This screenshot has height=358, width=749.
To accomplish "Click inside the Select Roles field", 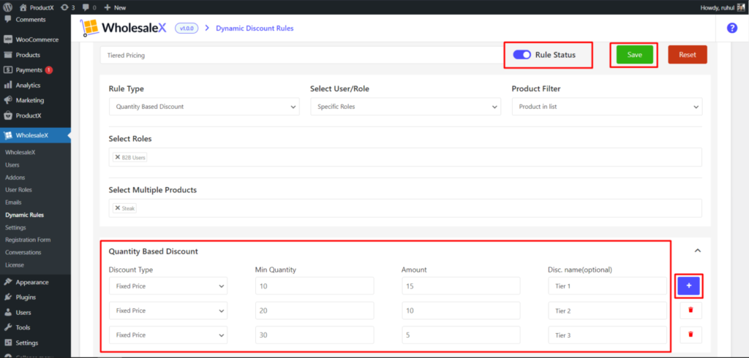I will (x=405, y=157).
